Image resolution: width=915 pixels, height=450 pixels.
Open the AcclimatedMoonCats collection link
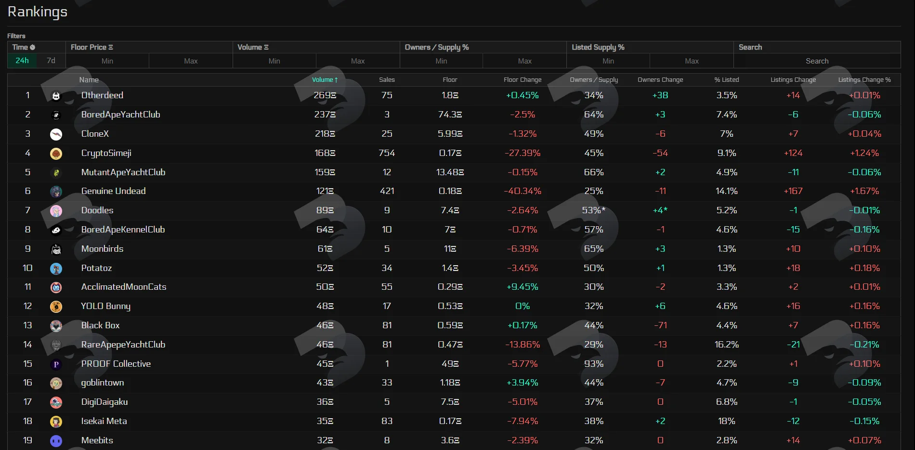point(124,287)
